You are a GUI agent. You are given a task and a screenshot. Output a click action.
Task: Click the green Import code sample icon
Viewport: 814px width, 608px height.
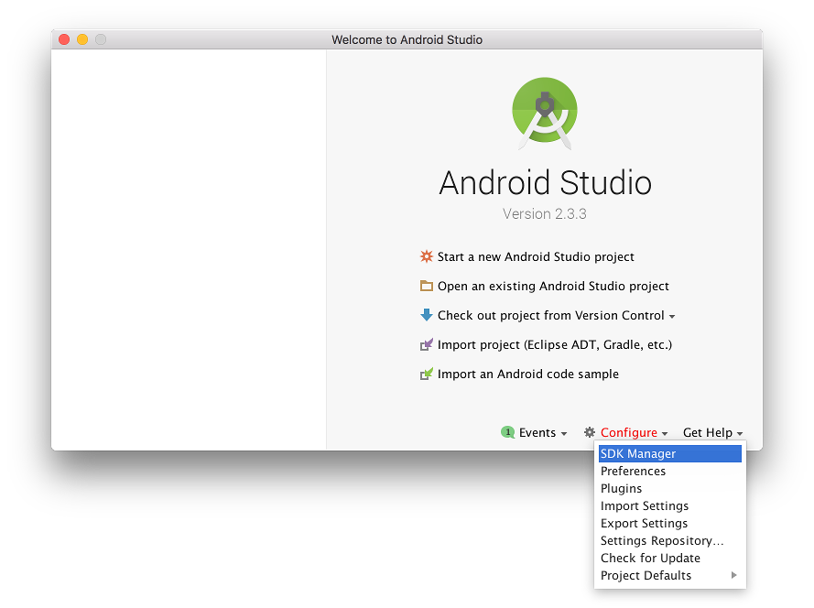426,374
